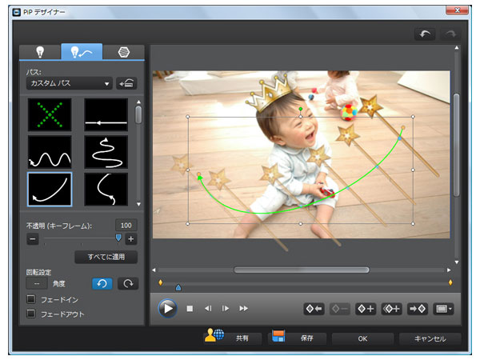
Task: Select the green X no-path thumbnail
Action: 50,114
